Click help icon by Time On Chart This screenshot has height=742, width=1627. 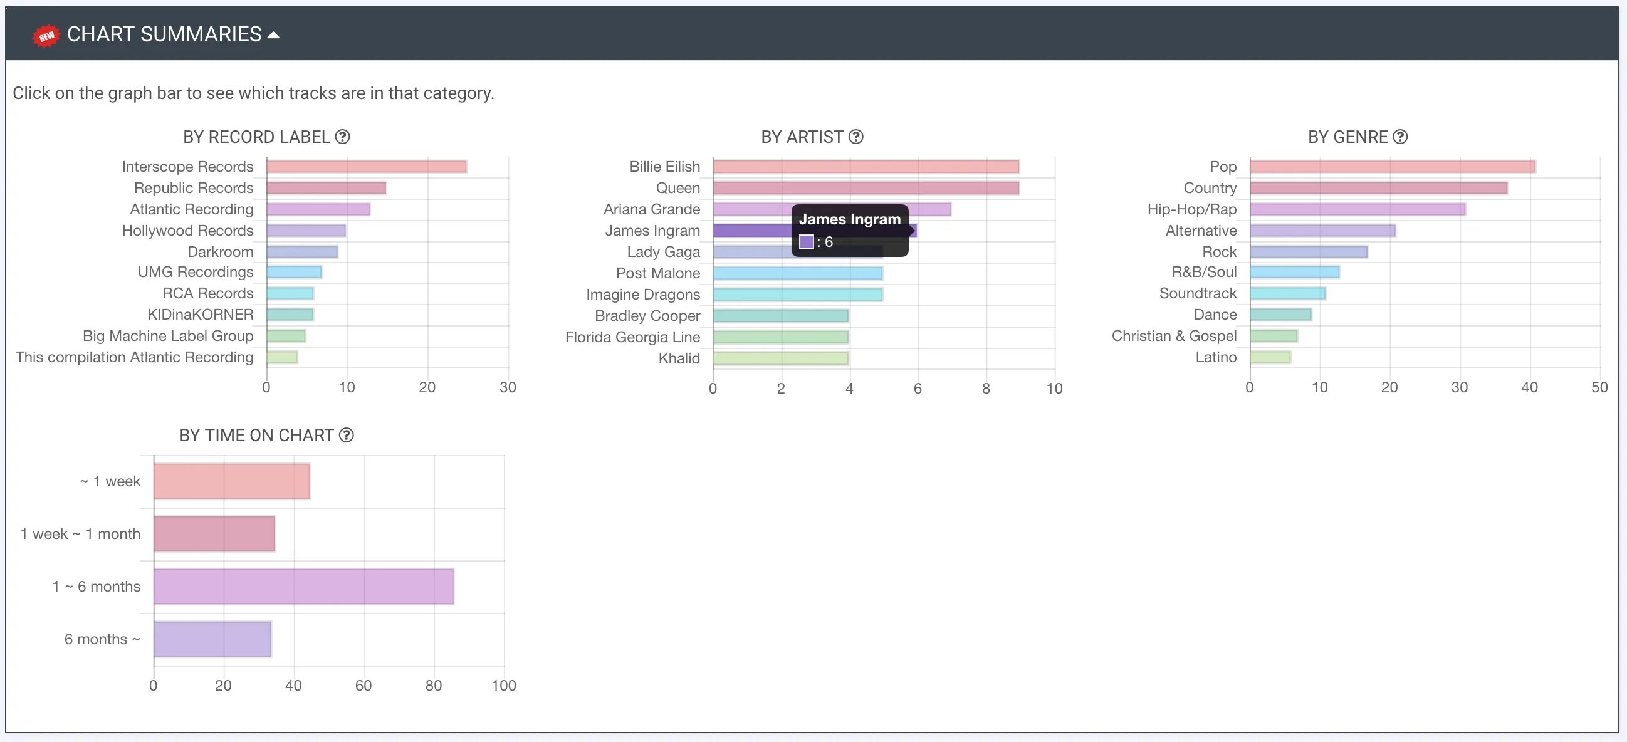pyautogui.click(x=346, y=435)
